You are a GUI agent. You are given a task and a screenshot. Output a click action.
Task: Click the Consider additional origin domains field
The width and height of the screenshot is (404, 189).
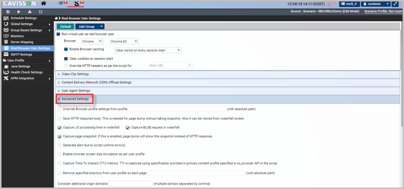tap(131, 184)
